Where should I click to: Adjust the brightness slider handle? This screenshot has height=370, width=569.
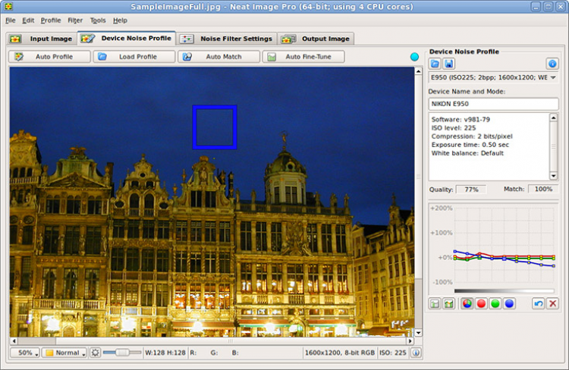click(122, 353)
